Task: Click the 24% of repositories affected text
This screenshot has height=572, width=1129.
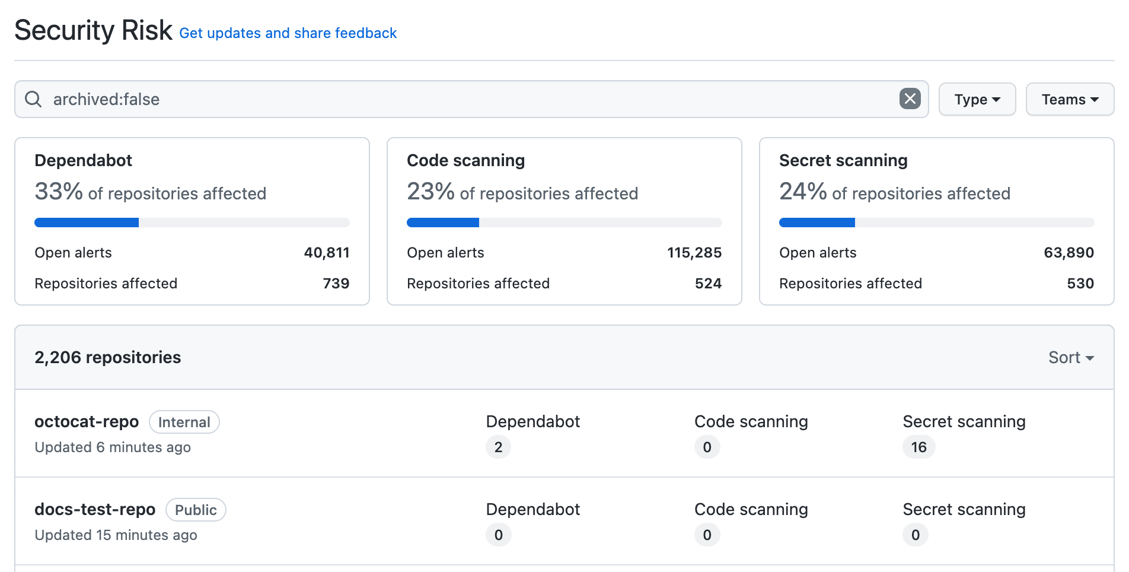Action: pyautogui.click(x=895, y=192)
